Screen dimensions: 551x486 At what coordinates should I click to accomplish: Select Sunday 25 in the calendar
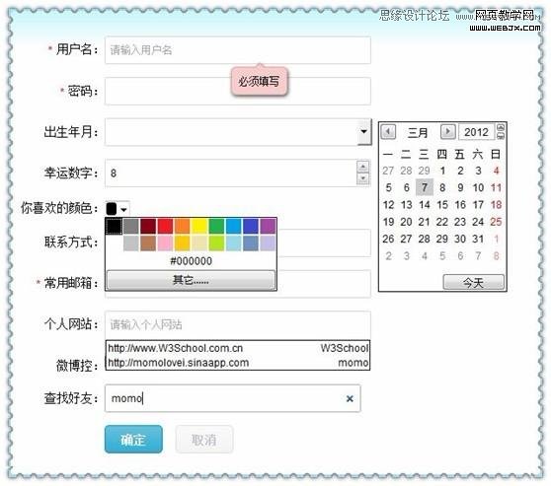coord(496,222)
